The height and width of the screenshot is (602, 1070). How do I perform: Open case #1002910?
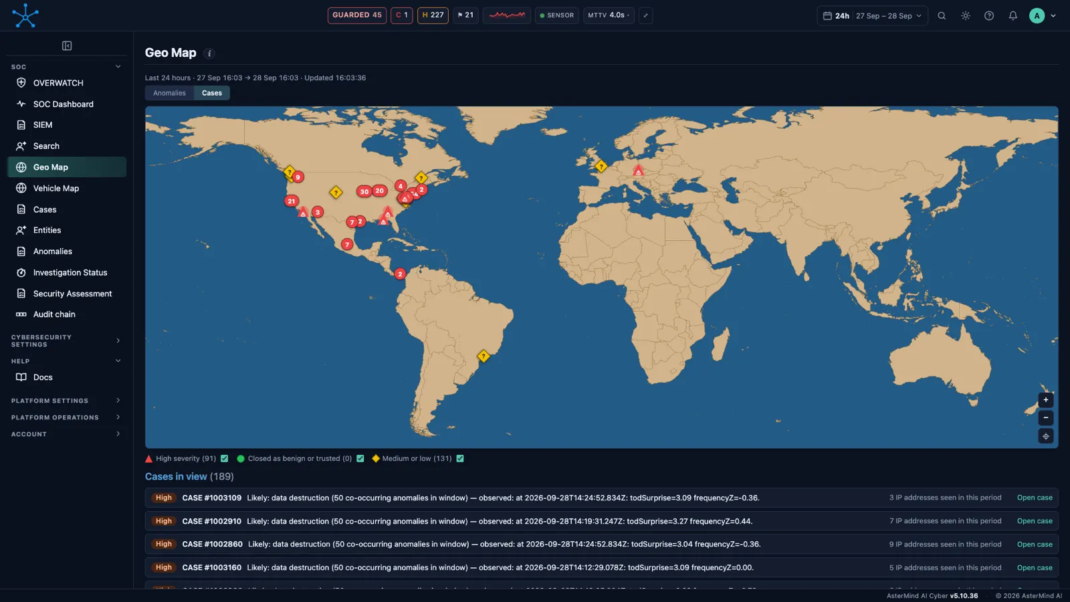click(1035, 521)
